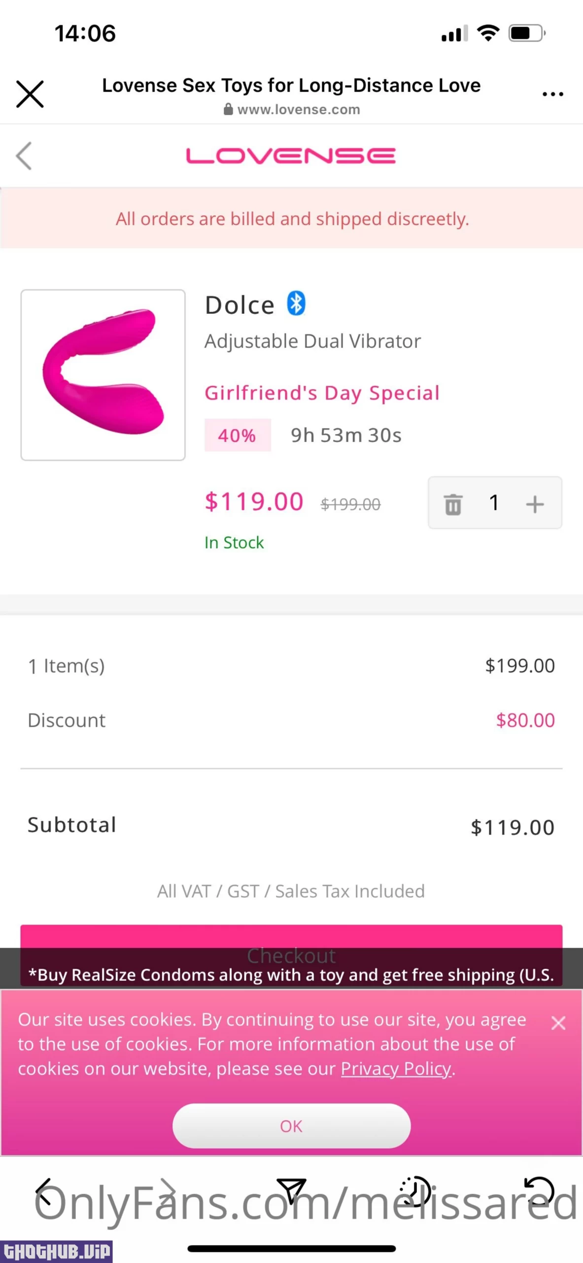Image resolution: width=583 pixels, height=1263 pixels.
Task: Click the Lovense logo
Action: (x=291, y=156)
